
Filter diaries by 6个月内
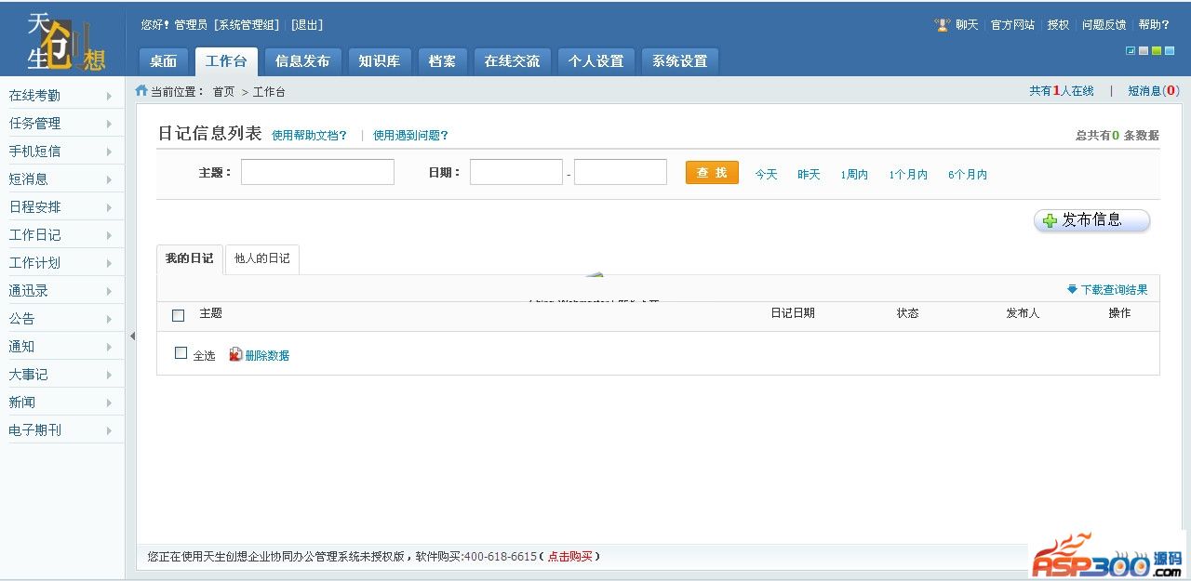tap(968, 175)
